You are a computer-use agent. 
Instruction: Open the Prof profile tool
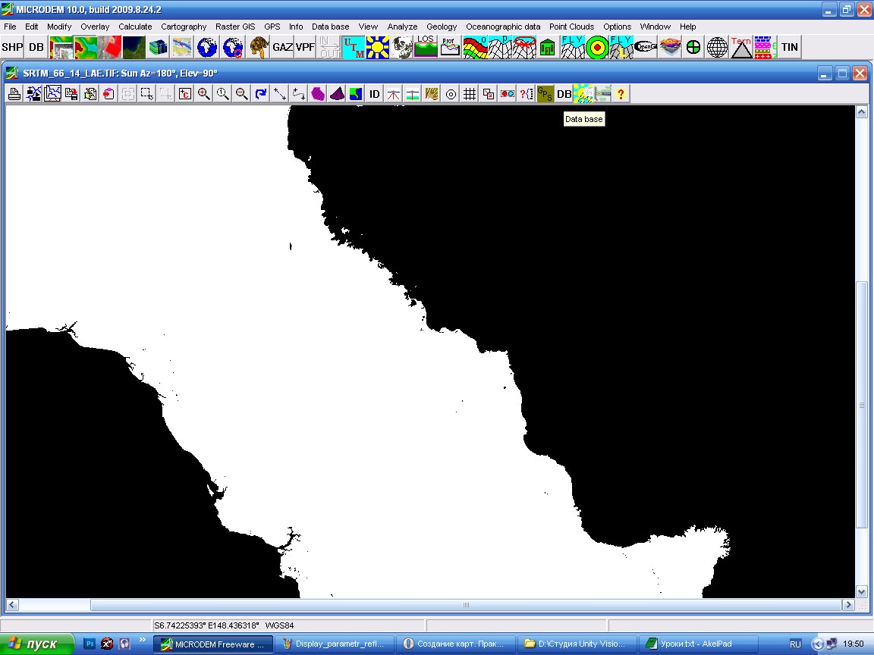click(x=449, y=47)
